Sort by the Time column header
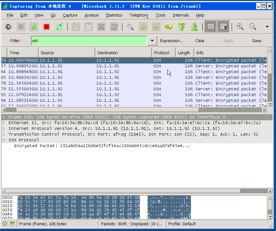 [23, 53]
